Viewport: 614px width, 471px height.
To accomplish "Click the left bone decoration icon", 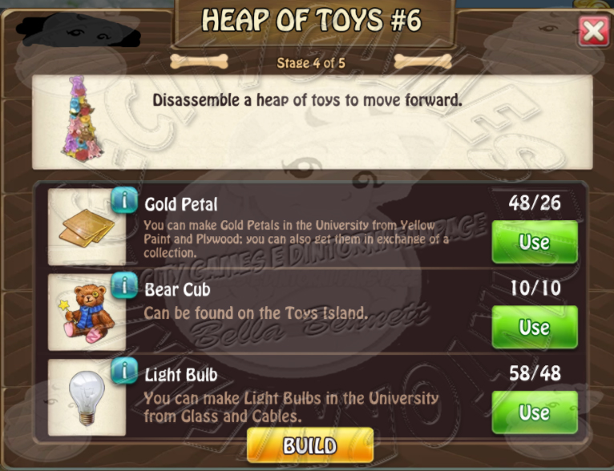I will (200, 62).
